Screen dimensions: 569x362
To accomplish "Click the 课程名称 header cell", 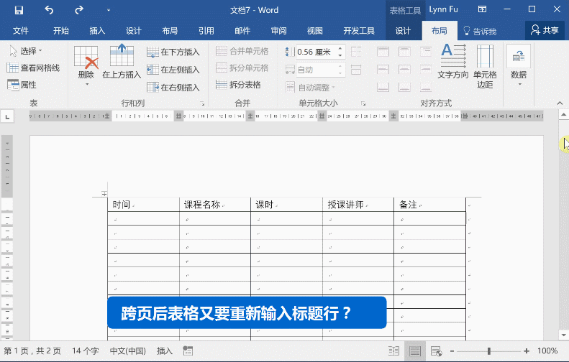I will click(215, 205).
